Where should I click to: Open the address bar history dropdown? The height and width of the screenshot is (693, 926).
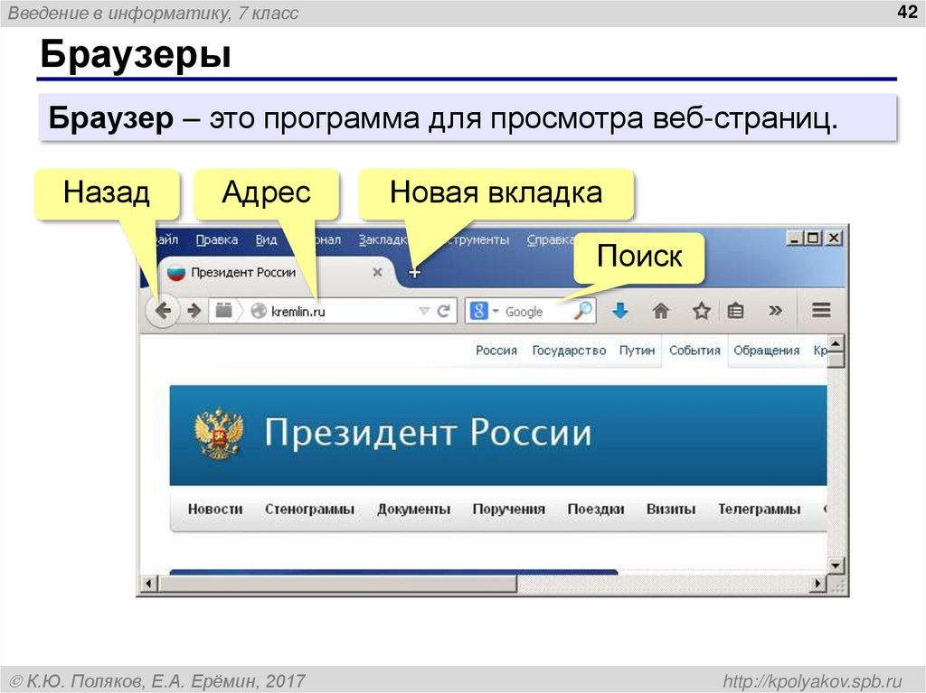(x=422, y=310)
